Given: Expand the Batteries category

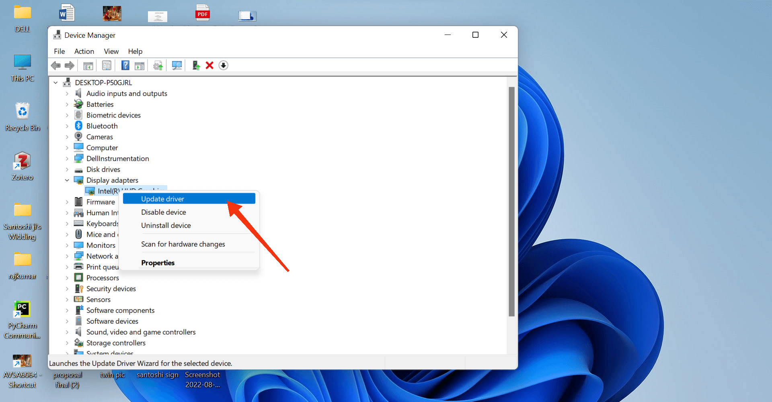Looking at the screenshot, I should point(67,104).
